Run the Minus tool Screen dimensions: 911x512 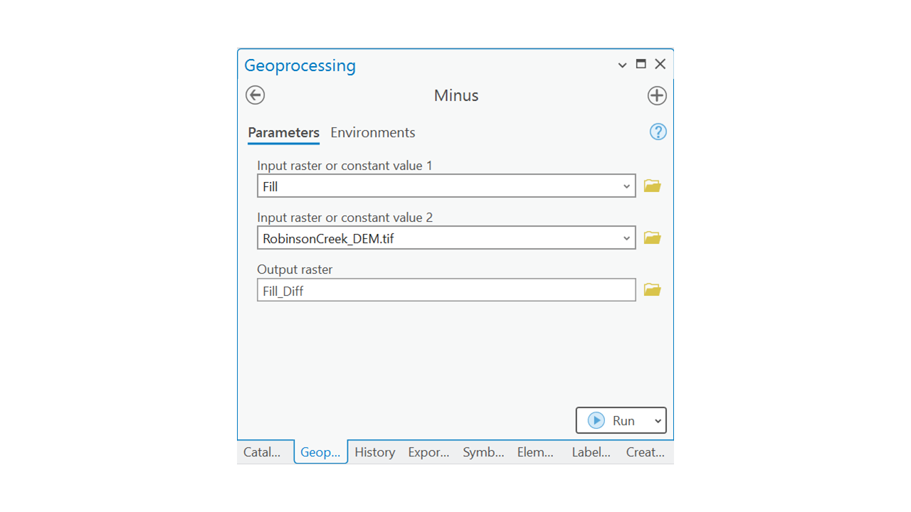[612, 421]
